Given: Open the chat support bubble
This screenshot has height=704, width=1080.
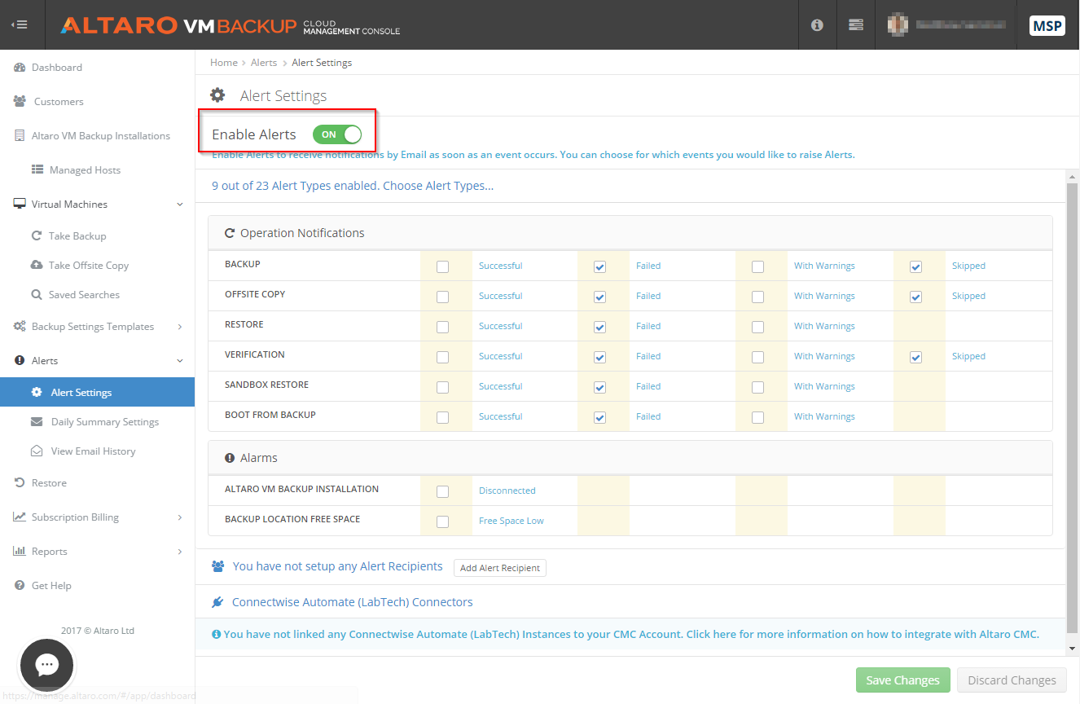Looking at the screenshot, I should tap(46, 665).
